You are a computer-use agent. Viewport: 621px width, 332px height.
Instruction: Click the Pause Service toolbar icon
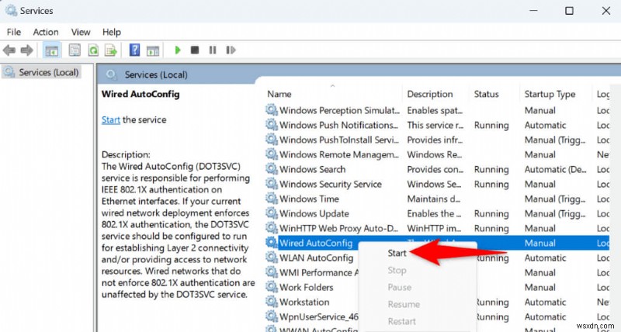click(x=213, y=50)
